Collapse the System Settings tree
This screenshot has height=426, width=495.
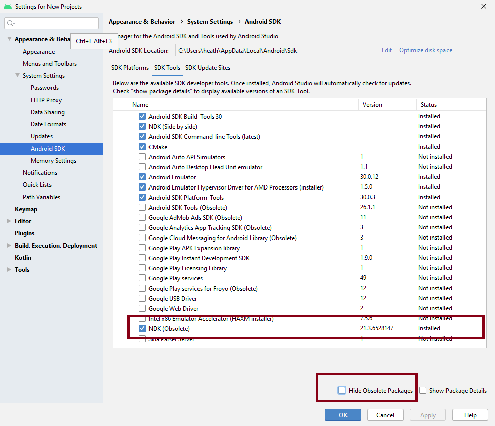click(x=18, y=75)
